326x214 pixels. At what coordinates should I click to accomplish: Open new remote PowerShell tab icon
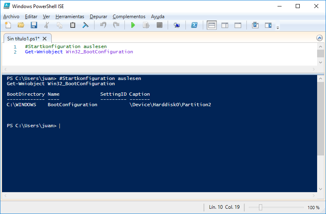pyautogui.click(x=177, y=25)
